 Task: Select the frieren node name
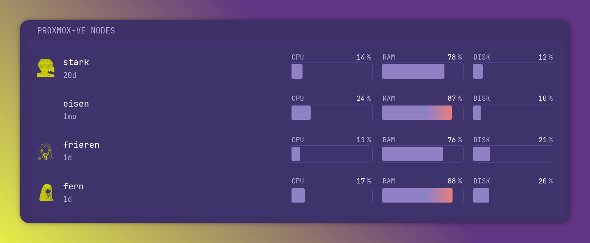81,145
